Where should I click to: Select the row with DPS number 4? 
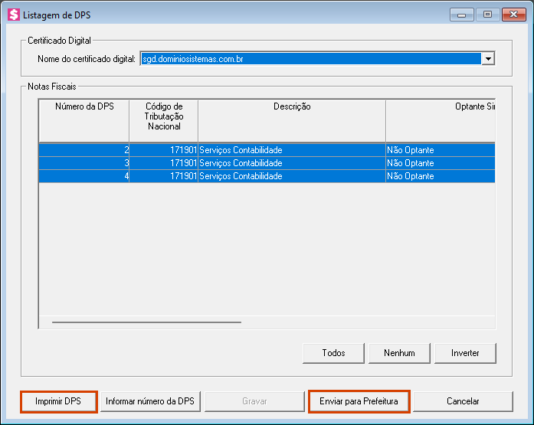[x=84, y=176]
